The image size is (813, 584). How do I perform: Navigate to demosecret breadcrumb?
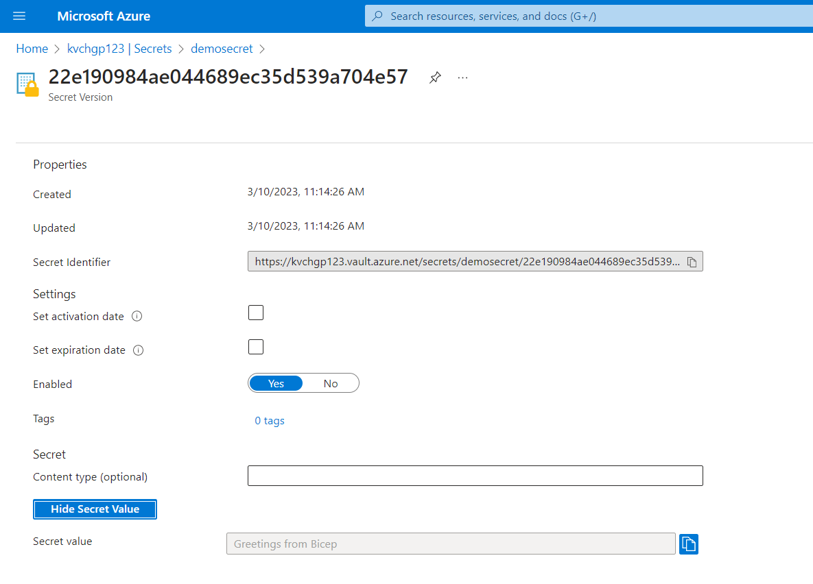coord(222,49)
